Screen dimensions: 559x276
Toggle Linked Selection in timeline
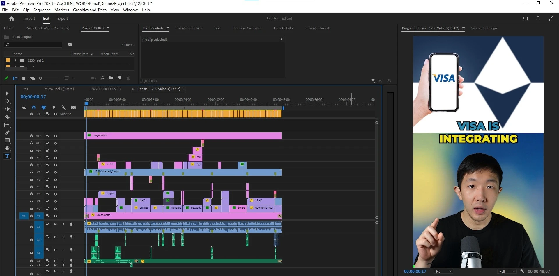[44, 107]
